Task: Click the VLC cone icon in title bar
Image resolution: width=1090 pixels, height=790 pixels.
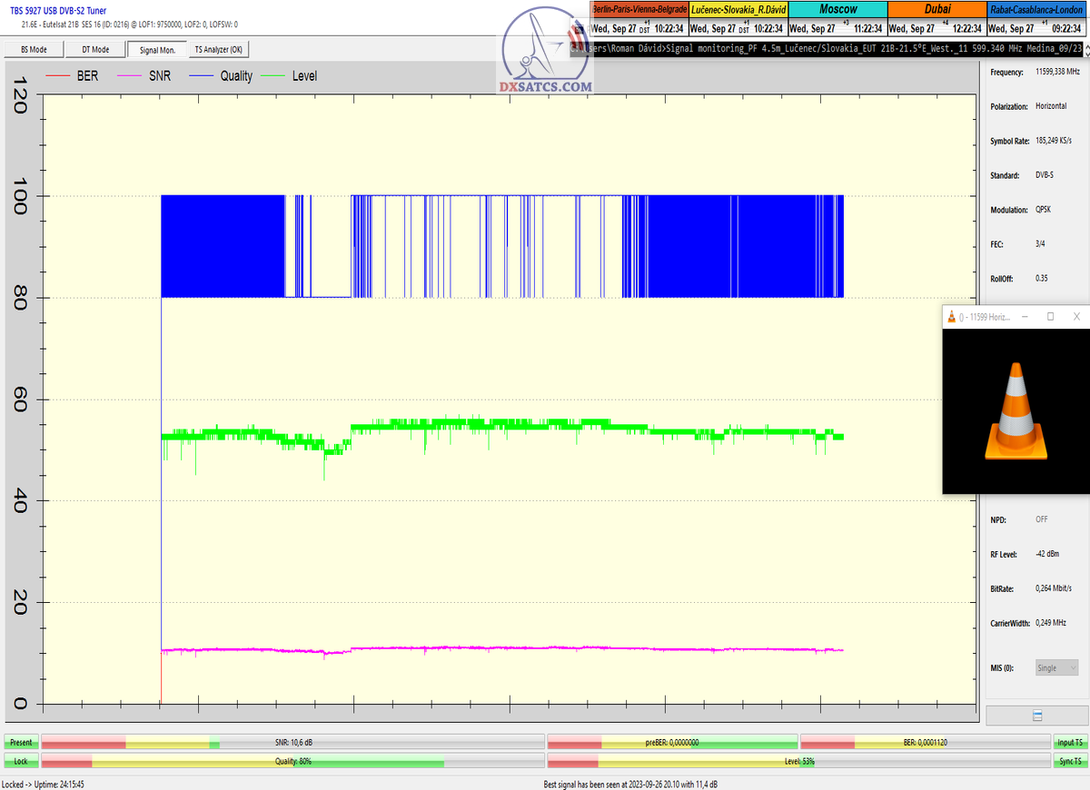Action: [952, 316]
